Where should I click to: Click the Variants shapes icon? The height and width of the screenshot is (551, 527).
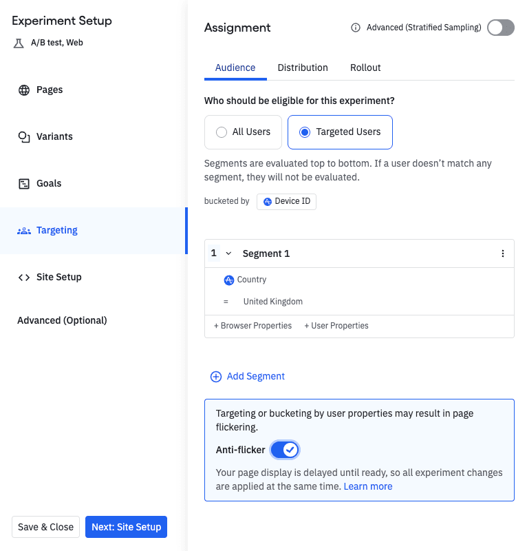(24, 137)
